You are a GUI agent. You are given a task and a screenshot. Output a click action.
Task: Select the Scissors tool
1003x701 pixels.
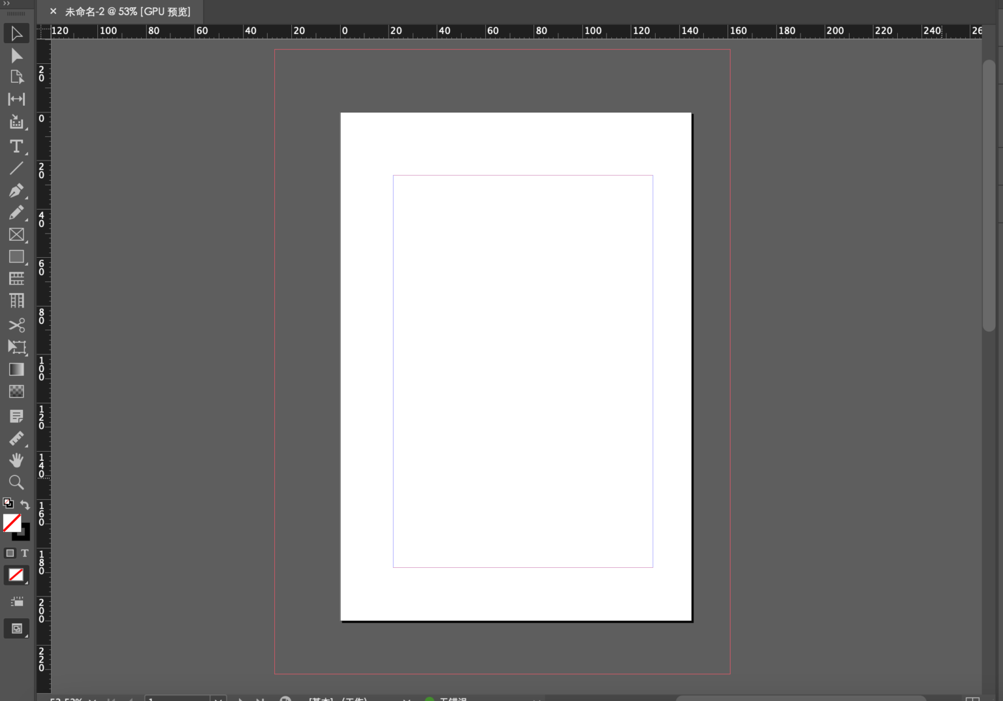tap(16, 325)
